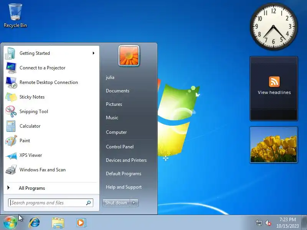Click the Start orb button
This screenshot has height=230, width=307.
10,223
